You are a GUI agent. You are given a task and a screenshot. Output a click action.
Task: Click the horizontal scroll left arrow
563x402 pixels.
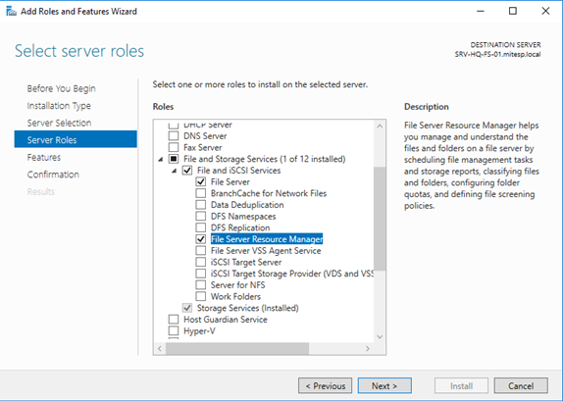pyautogui.click(x=160, y=348)
